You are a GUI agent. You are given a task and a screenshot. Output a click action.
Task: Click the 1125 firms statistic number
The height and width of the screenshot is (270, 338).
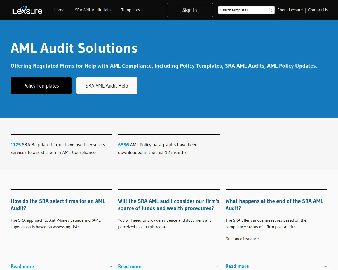click(x=16, y=145)
